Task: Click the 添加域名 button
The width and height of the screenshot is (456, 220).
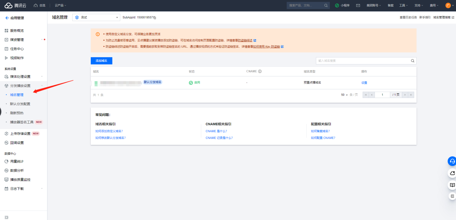Action: [x=101, y=61]
